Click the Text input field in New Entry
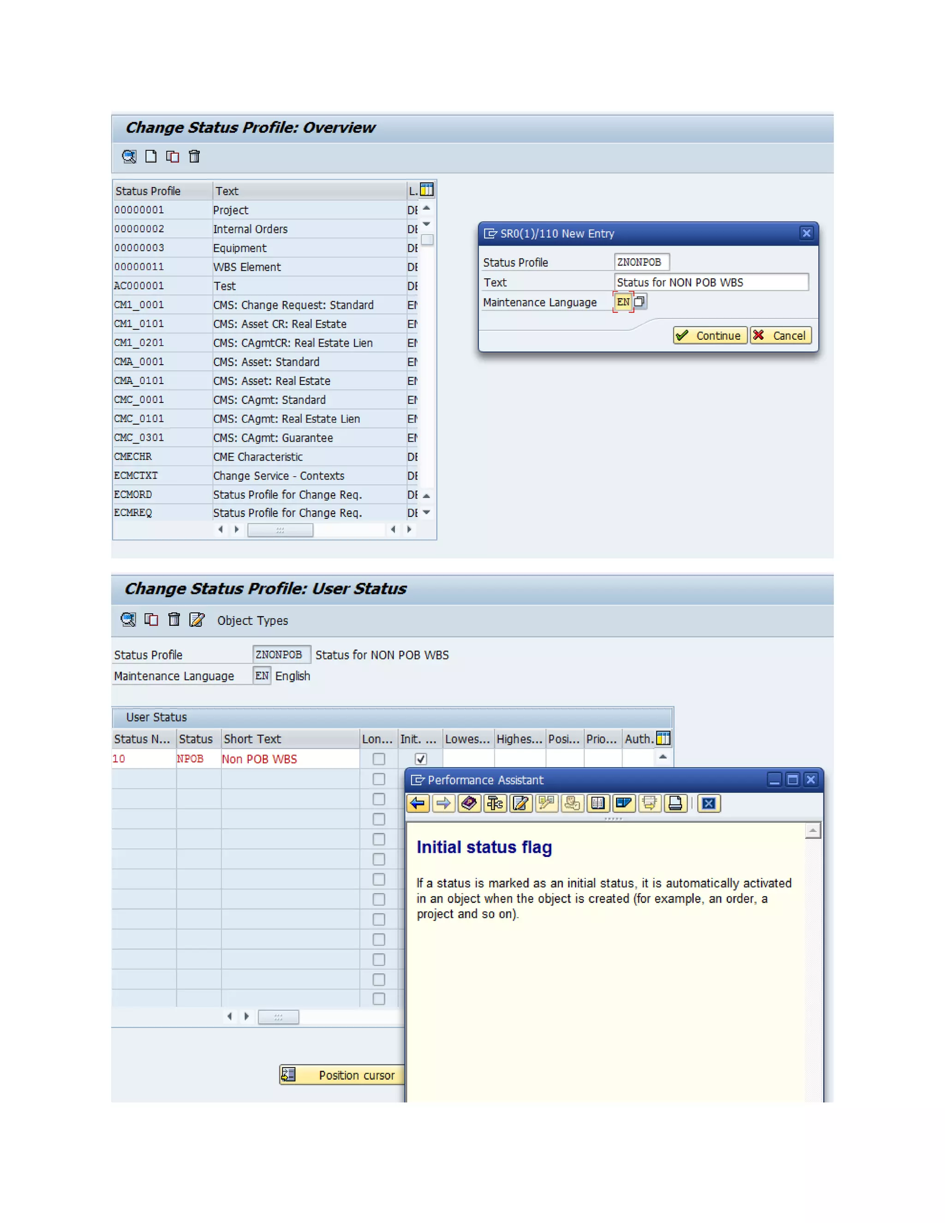945x1223 pixels. 711,282
